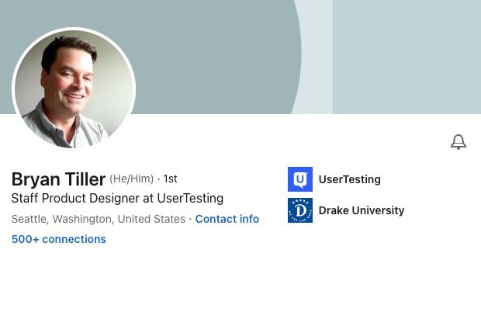Screen dimensions: 481x312
Task: Click the UserTesting company logo
Action: click(300, 179)
